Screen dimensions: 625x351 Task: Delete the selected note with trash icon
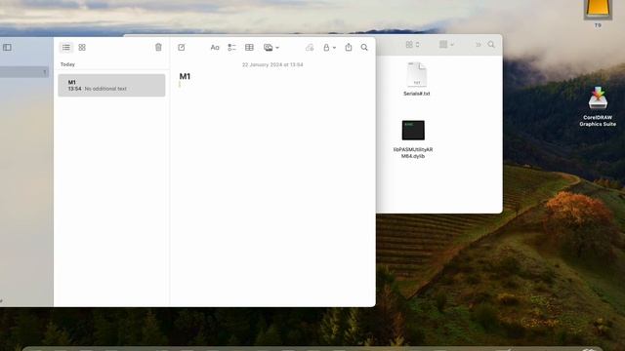(158, 48)
